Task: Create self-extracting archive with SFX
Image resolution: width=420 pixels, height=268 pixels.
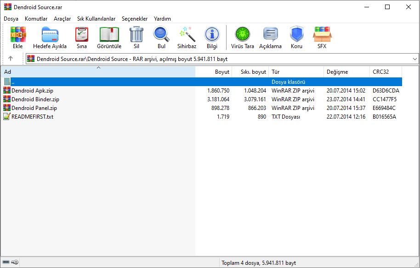Action: [322, 38]
